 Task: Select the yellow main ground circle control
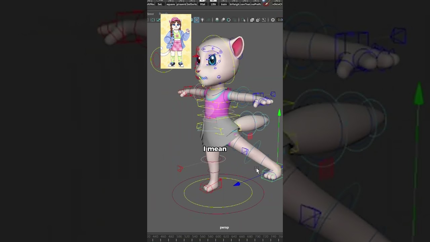tap(218, 193)
